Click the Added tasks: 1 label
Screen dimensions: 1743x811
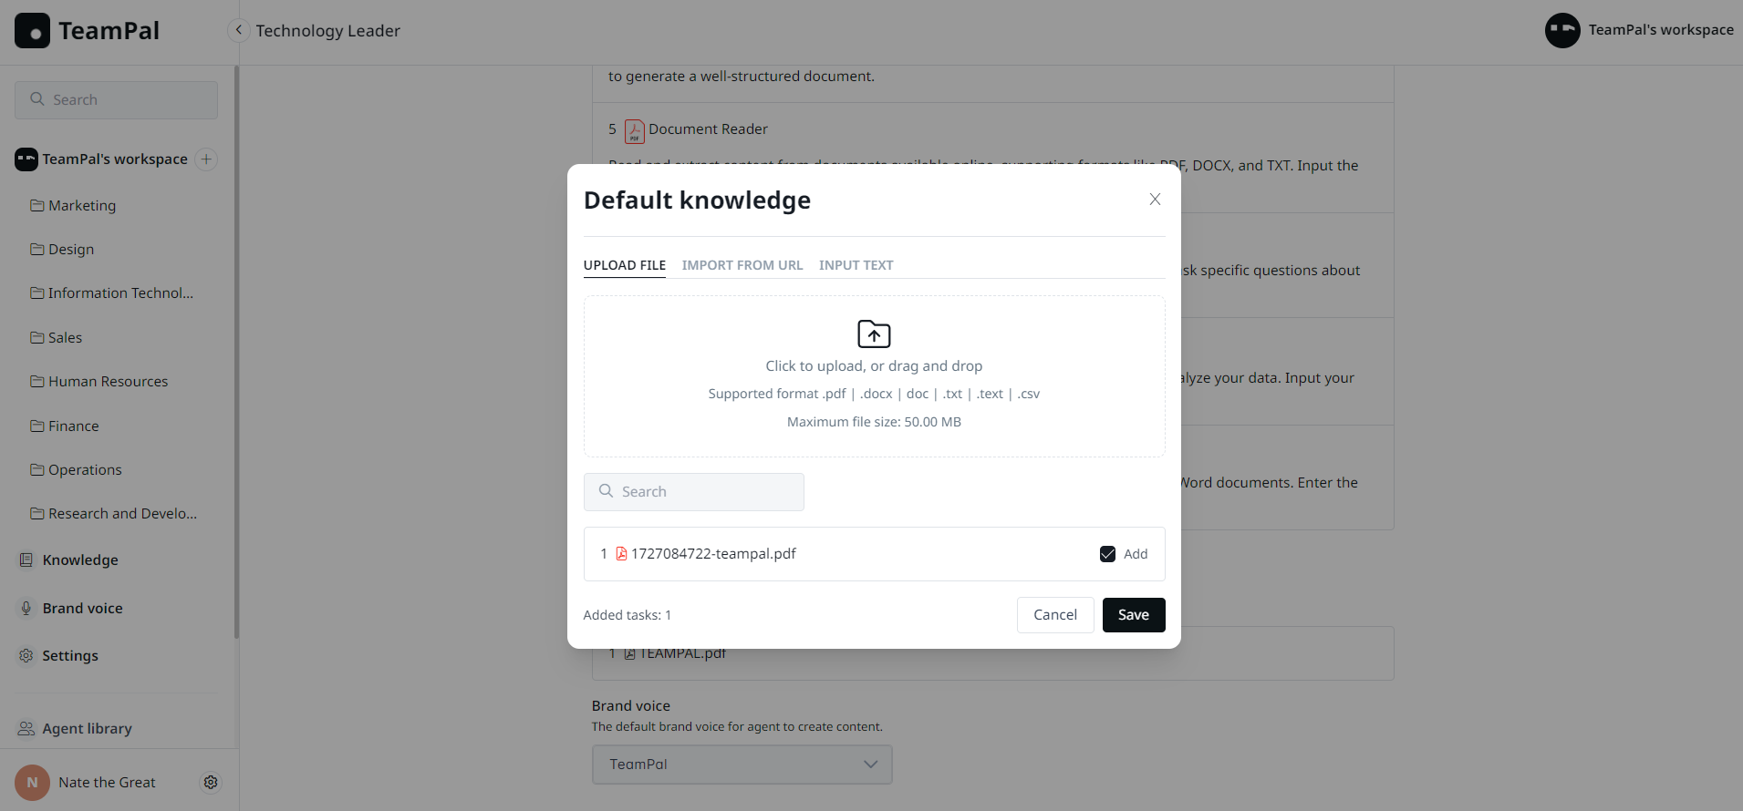(628, 615)
